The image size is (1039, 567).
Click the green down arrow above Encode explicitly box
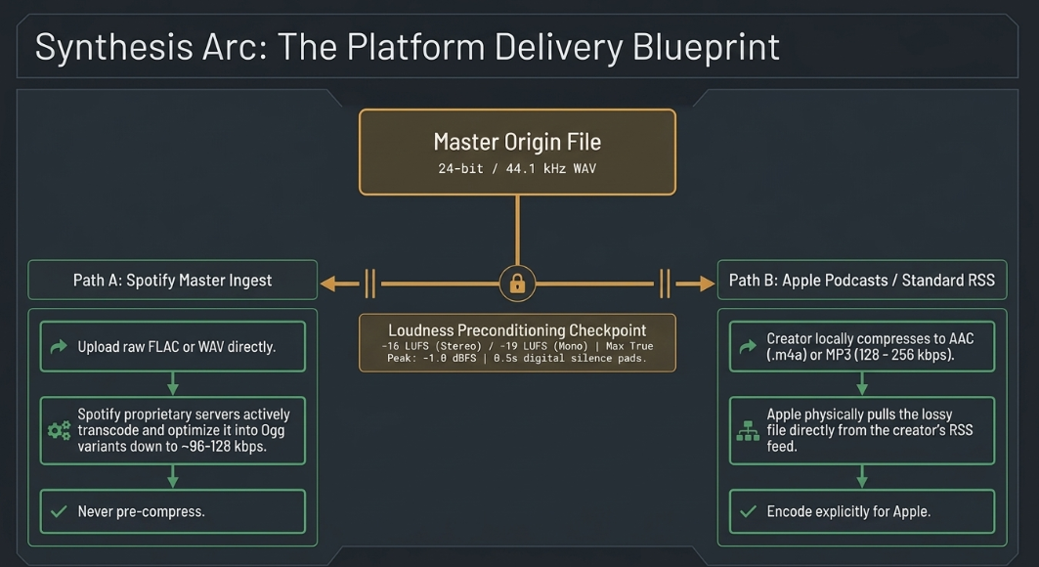862,477
